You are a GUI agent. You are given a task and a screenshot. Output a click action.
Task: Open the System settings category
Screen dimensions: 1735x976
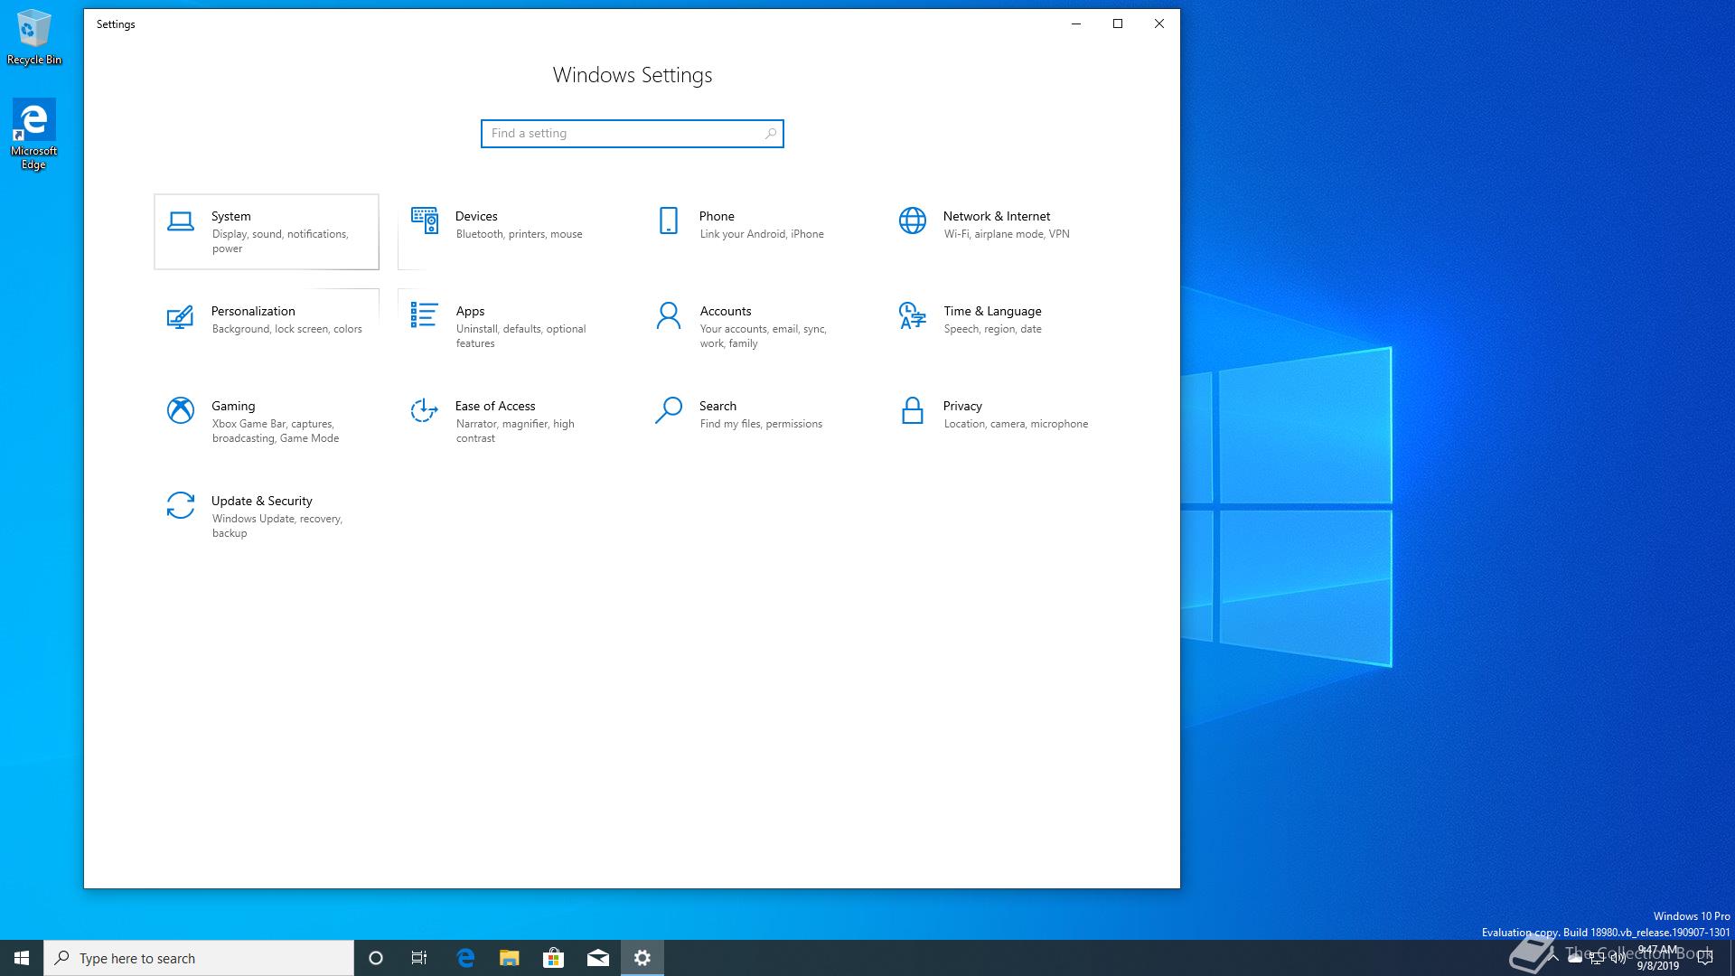(x=267, y=231)
